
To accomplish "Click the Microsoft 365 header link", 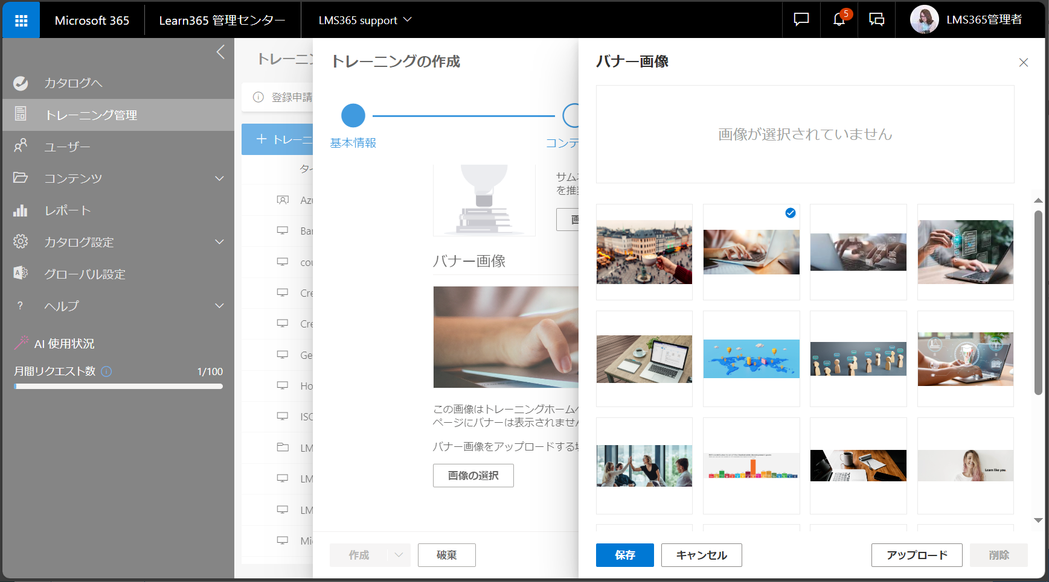I will tap(92, 20).
